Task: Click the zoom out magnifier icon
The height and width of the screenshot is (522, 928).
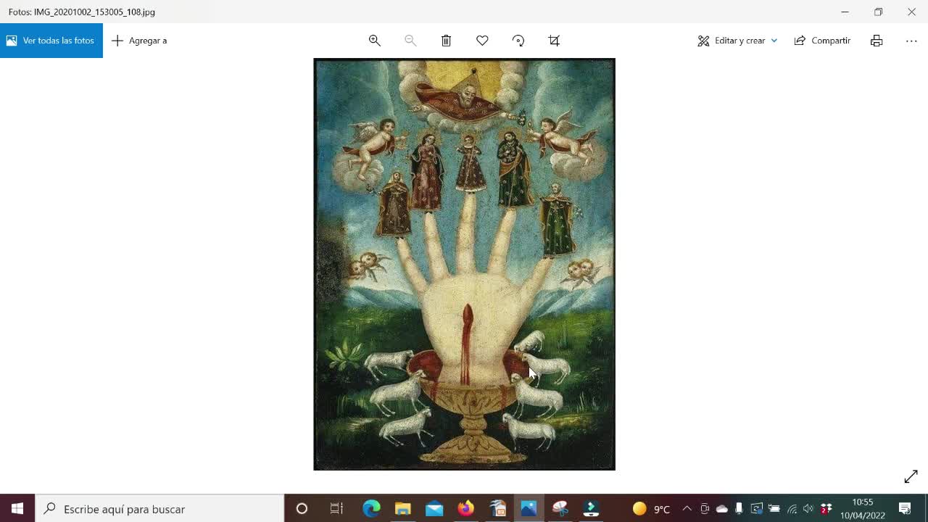Action: coord(410,41)
